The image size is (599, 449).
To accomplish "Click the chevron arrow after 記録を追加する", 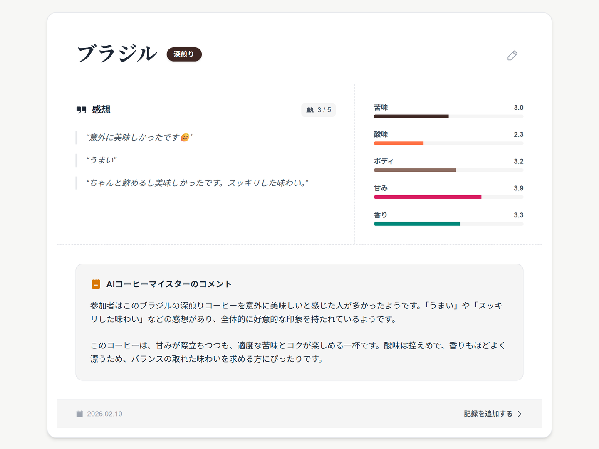I will point(520,414).
